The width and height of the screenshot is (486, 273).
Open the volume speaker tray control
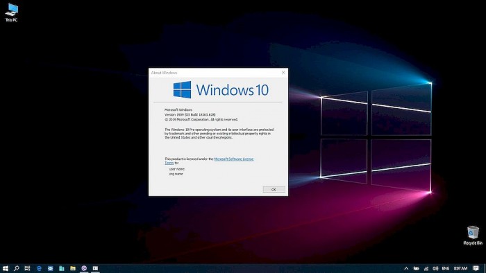(x=435, y=268)
